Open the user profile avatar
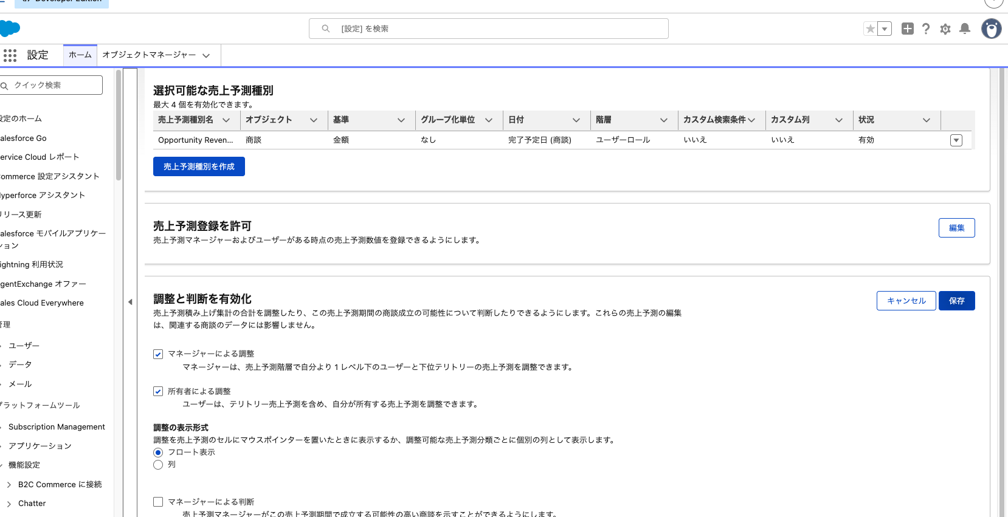Screen dimensions: 1008x517 [x=992, y=29]
